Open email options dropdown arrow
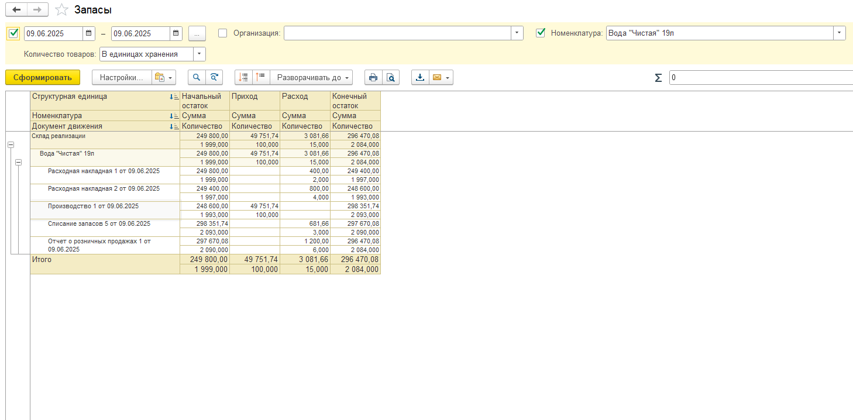The width and height of the screenshot is (853, 420). pyautogui.click(x=448, y=77)
